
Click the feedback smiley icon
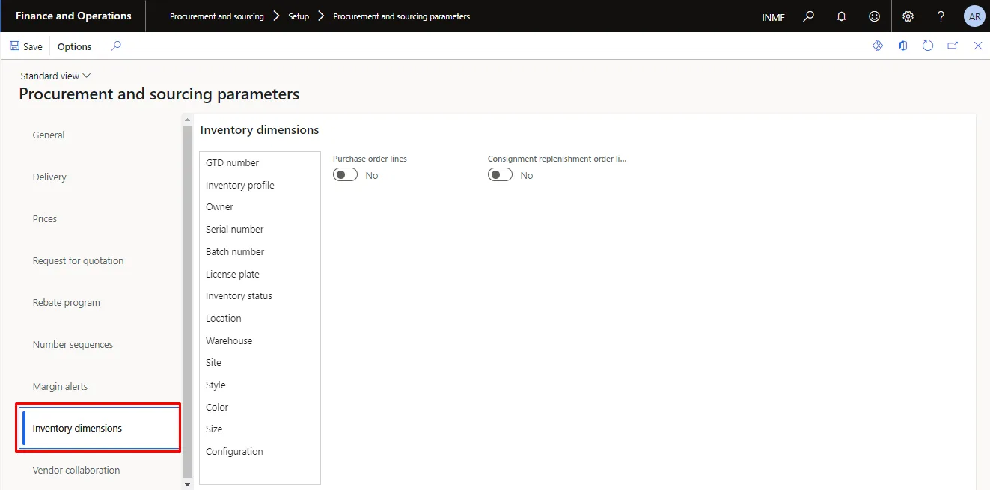(x=874, y=16)
